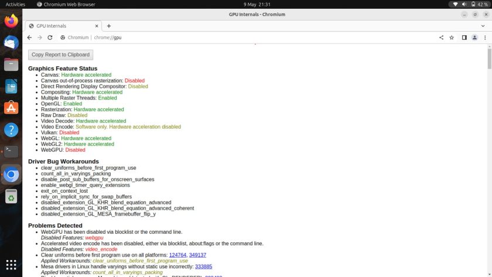Click the Problems Detected heading
This screenshot has width=492, height=277.
[55, 225]
